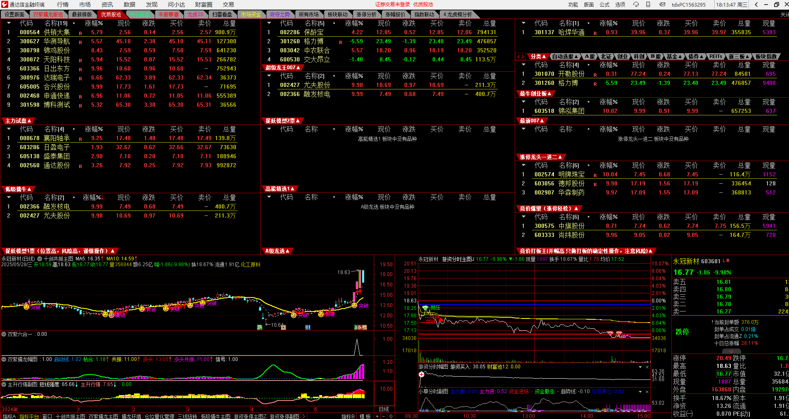Expand the 涨停龙头一进二 panel label

pos(541,157)
